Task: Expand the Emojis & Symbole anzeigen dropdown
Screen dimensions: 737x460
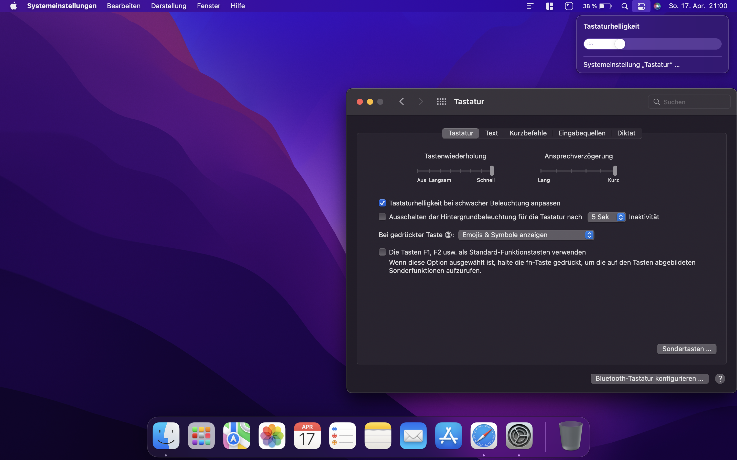Action: click(526, 235)
